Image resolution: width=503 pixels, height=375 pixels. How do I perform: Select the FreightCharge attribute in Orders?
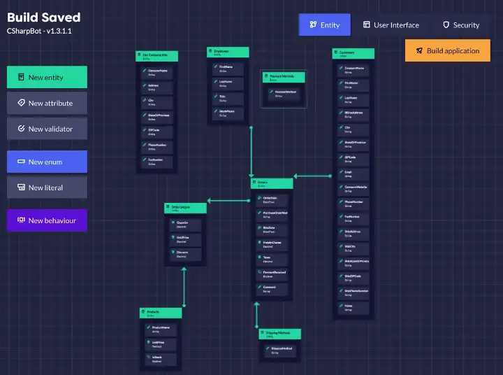pos(272,243)
